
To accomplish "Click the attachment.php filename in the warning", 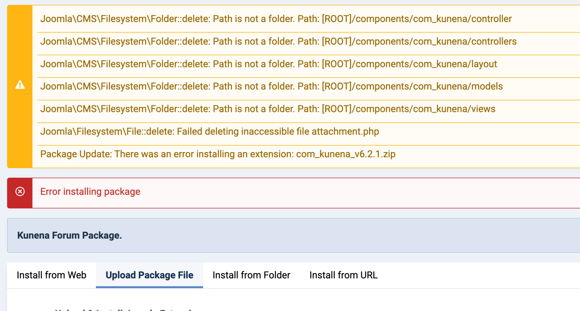I will (x=345, y=132).
